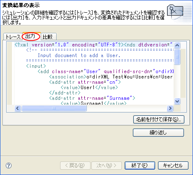Click the キャンセル button
This screenshot has width=193, height=175.
(173, 166)
